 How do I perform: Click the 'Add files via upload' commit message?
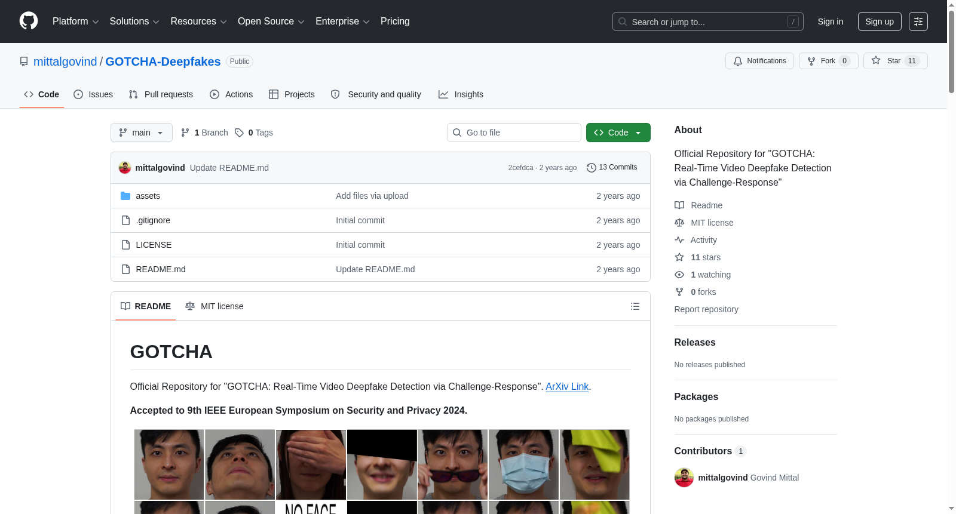click(x=372, y=196)
